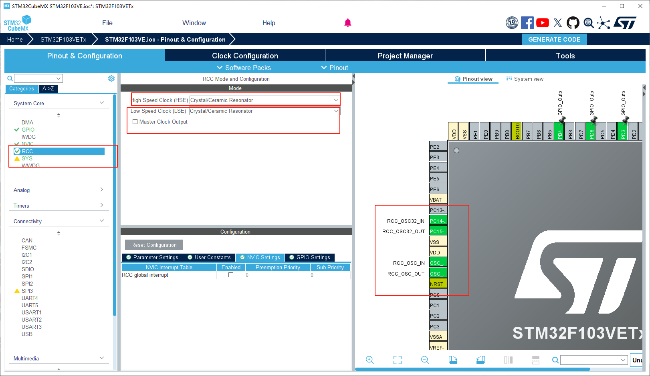Open the Parameter Settings tab

[152, 257]
